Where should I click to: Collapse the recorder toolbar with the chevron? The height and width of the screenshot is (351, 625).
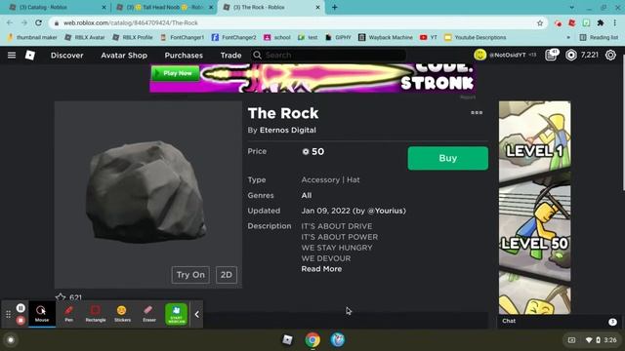click(197, 314)
